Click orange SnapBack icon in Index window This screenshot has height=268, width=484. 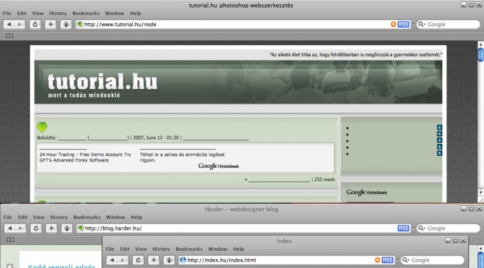[378, 260]
